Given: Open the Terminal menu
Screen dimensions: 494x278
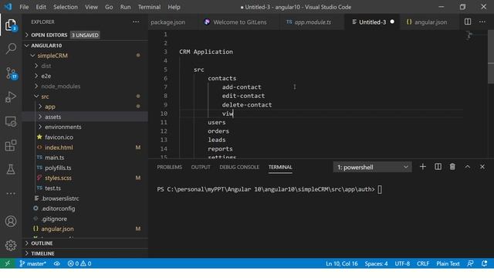Looking at the screenshot, I should (149, 7).
